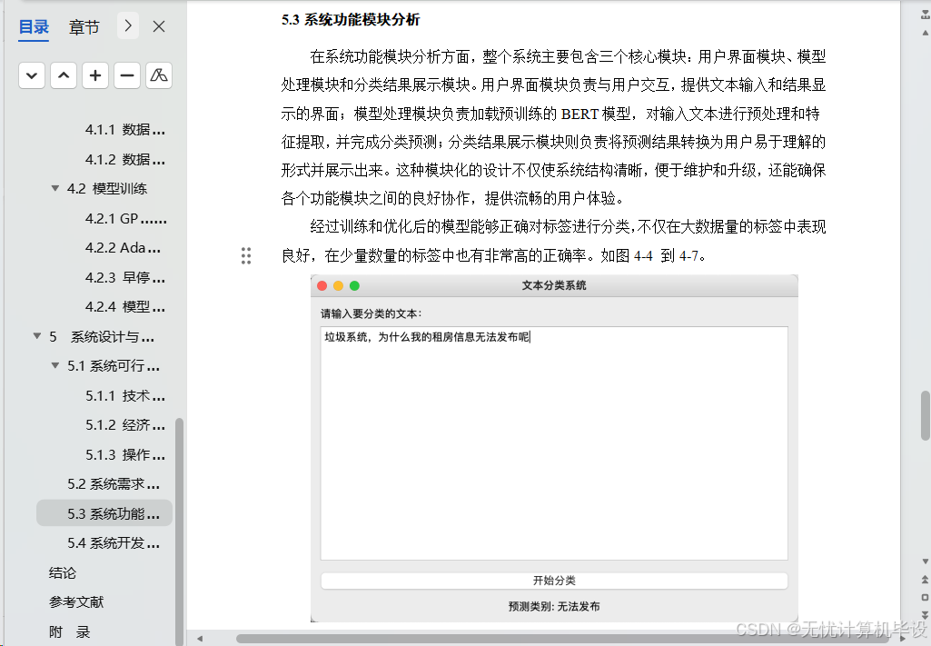This screenshot has height=646, width=931.
Task: Click the paragraph drag handle dots icon
Action: (x=246, y=255)
